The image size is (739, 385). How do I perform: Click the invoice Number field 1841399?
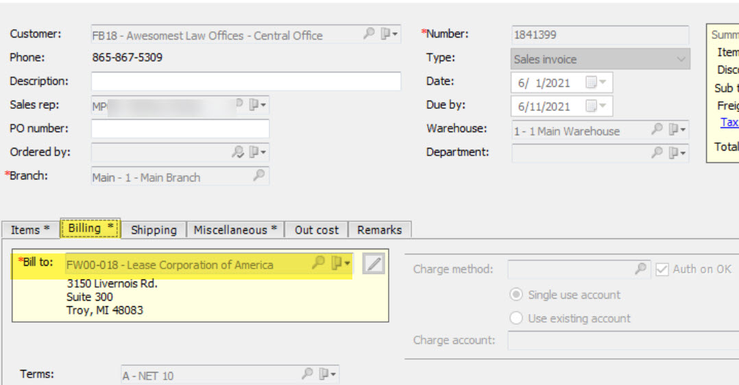600,35
